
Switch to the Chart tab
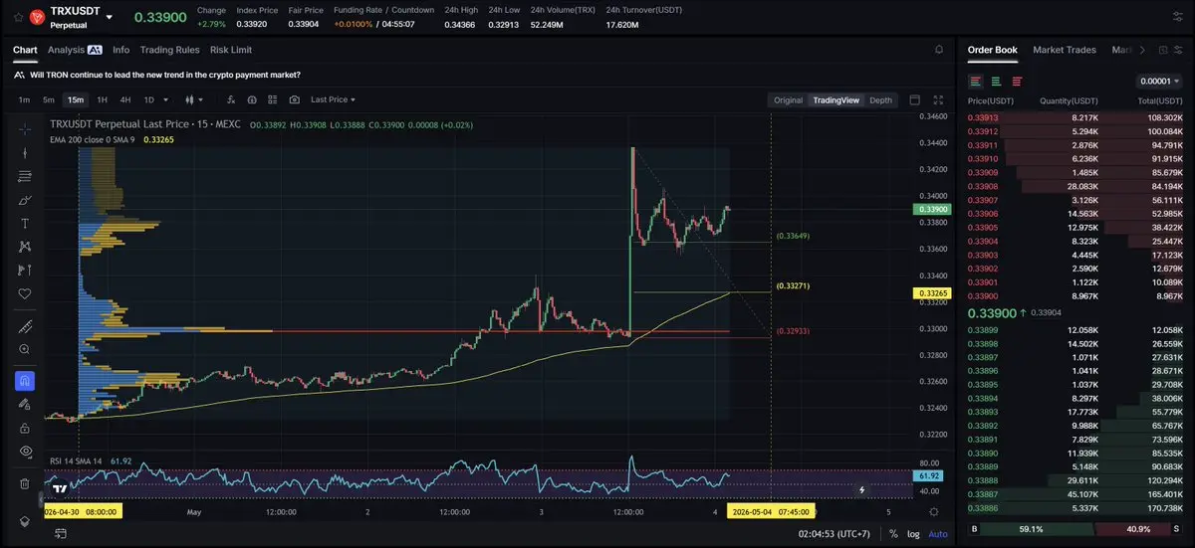click(25, 50)
